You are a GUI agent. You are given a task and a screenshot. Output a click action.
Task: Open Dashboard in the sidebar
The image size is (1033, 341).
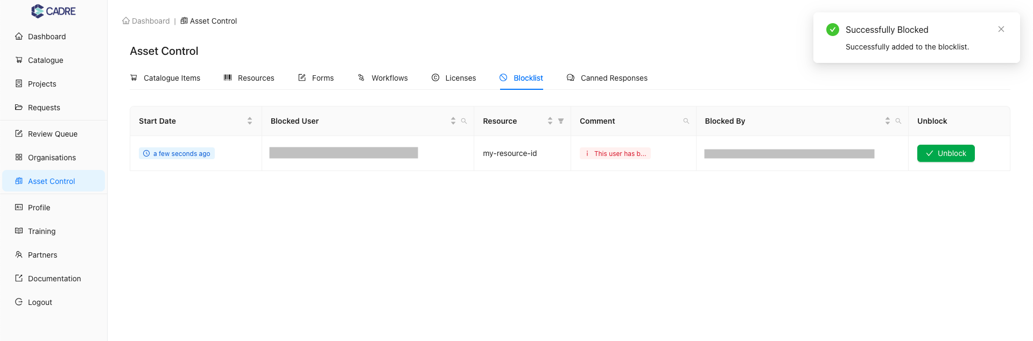pos(53,37)
